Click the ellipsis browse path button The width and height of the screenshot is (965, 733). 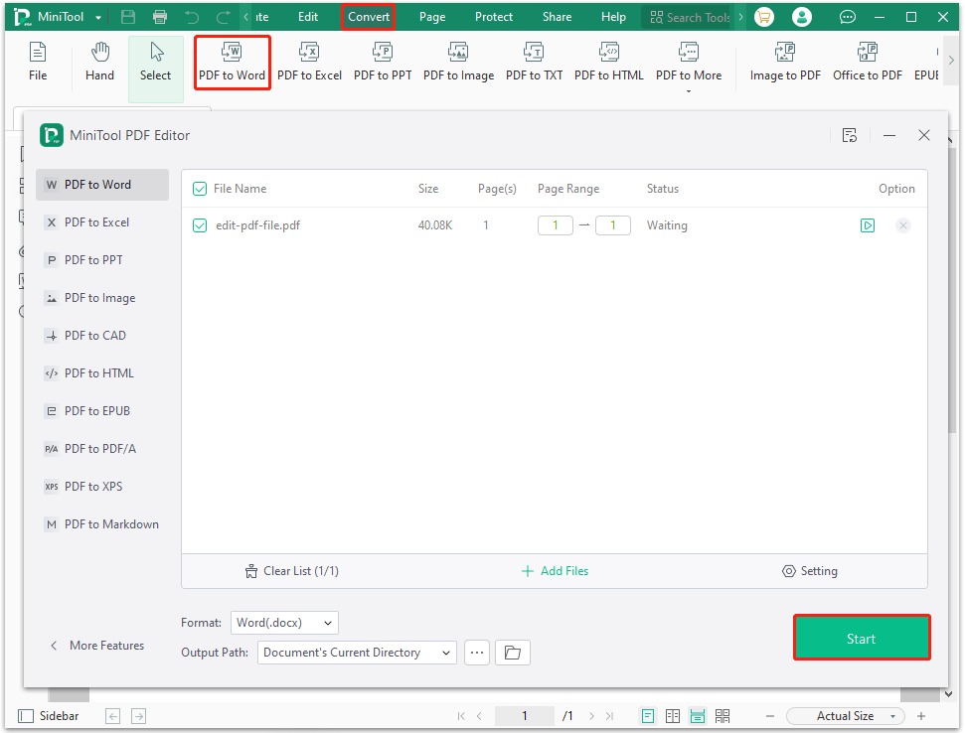tap(477, 654)
